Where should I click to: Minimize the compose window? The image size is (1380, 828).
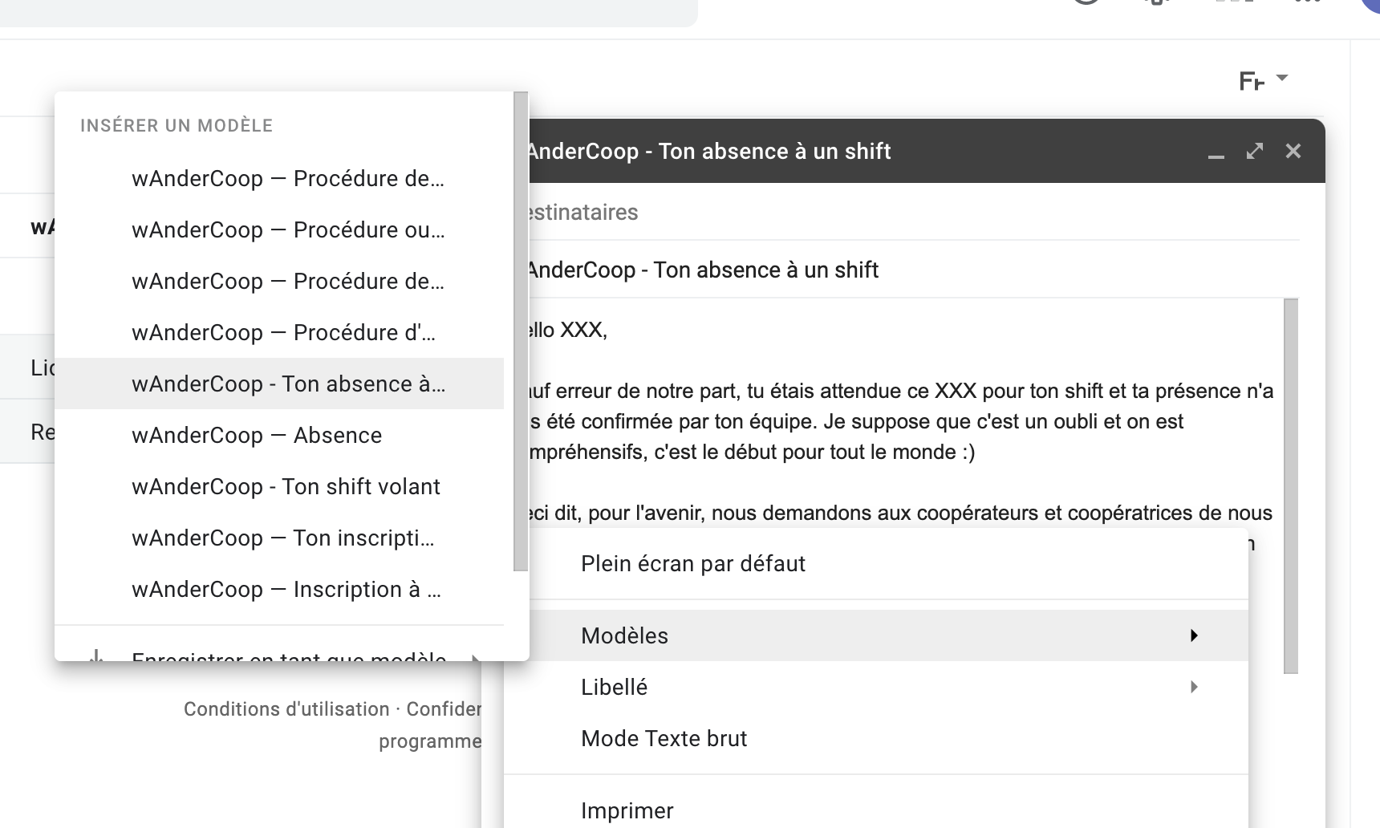click(1216, 152)
